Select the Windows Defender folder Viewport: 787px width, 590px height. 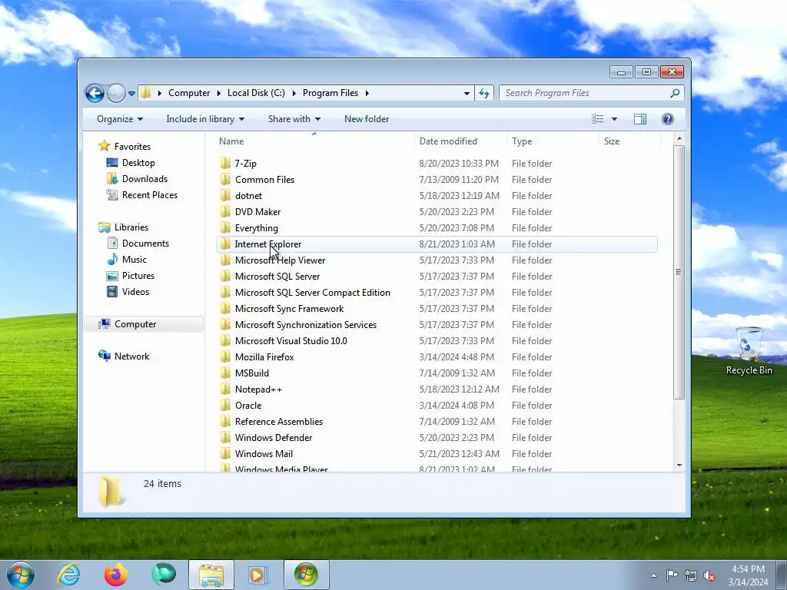pyautogui.click(x=273, y=437)
